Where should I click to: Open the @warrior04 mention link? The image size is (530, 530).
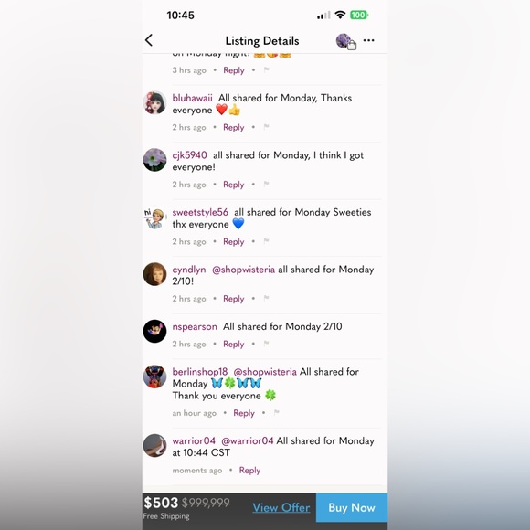pyautogui.click(x=248, y=440)
